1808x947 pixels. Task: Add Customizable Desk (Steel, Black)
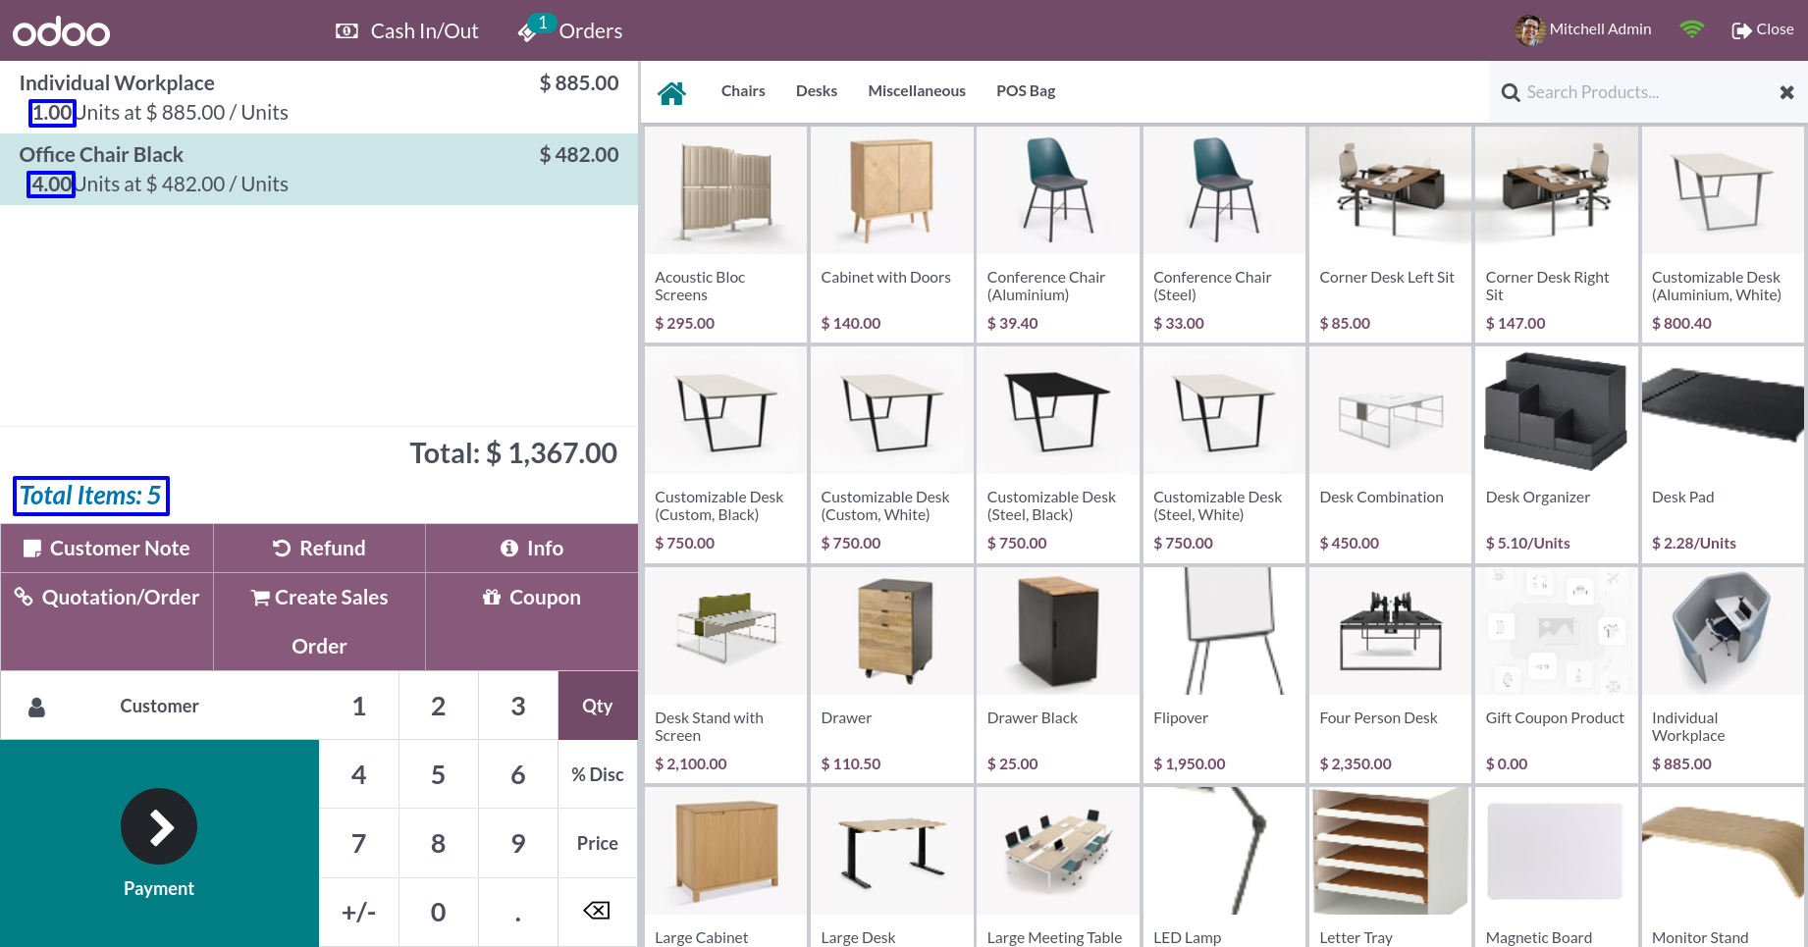pos(1058,454)
